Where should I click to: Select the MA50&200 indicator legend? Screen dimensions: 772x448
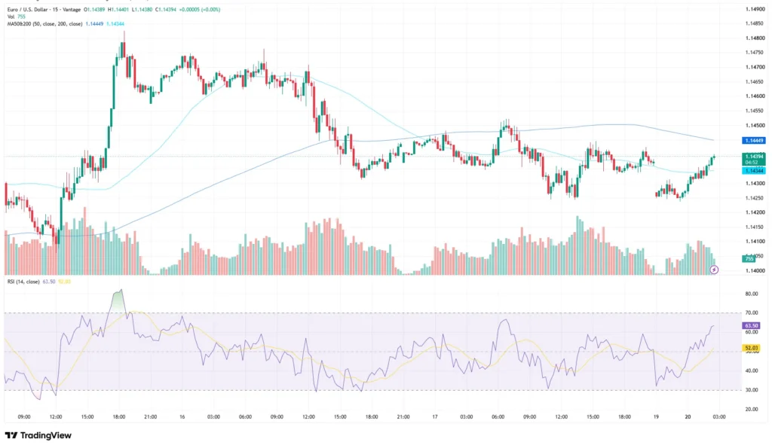44,23
